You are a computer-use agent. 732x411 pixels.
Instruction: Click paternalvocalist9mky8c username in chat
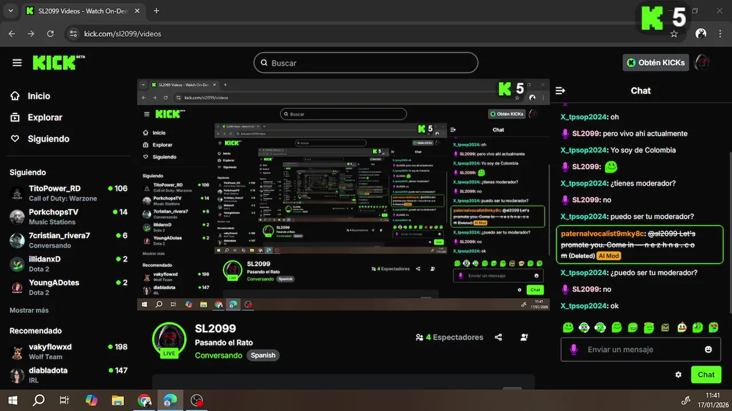click(x=602, y=233)
